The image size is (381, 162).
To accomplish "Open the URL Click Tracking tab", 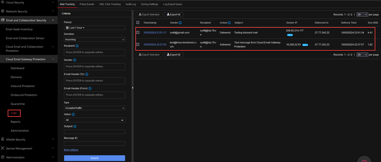I will [110, 4].
